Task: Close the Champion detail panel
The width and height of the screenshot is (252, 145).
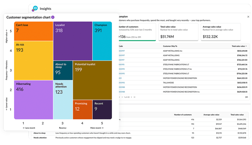Action: (248, 17)
